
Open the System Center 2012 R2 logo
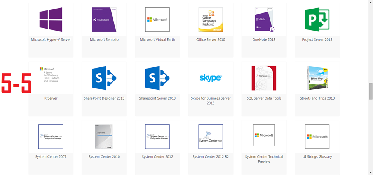point(211,136)
